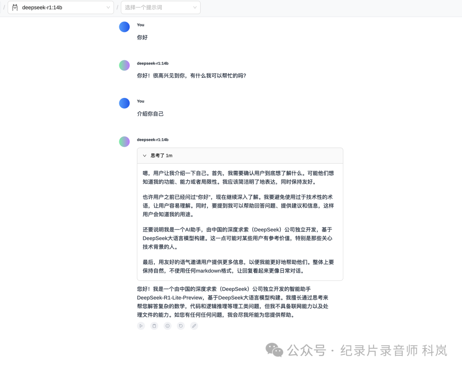Regenerate the reply with the circular arrow icon
Screen dimensions: 462x369
tap(181, 326)
